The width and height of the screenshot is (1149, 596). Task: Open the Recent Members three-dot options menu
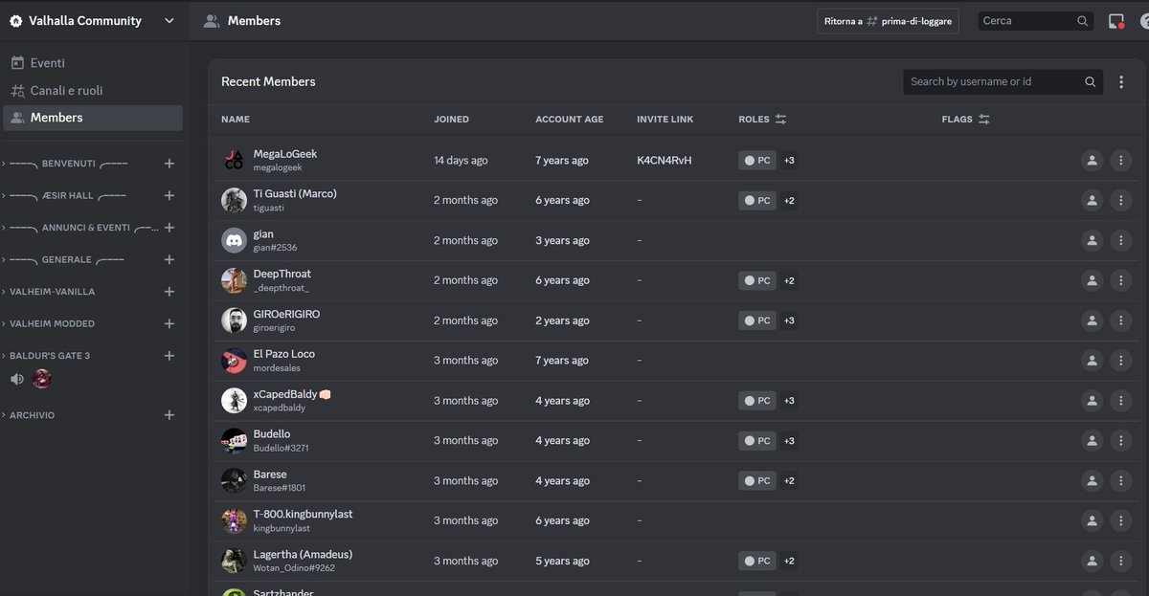[1120, 81]
